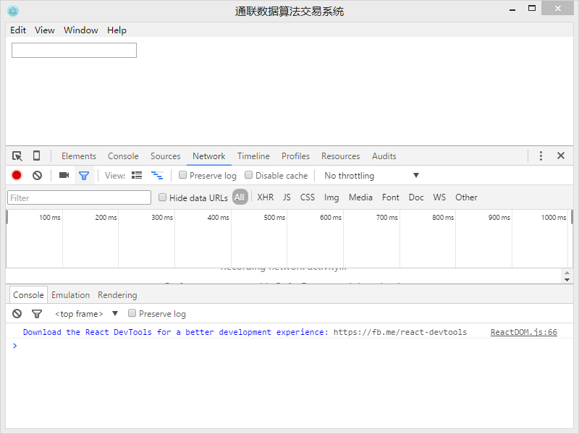Viewport: 579px width, 434px height.
Task: Click the 100 ms timeline marker
Action: point(50,218)
